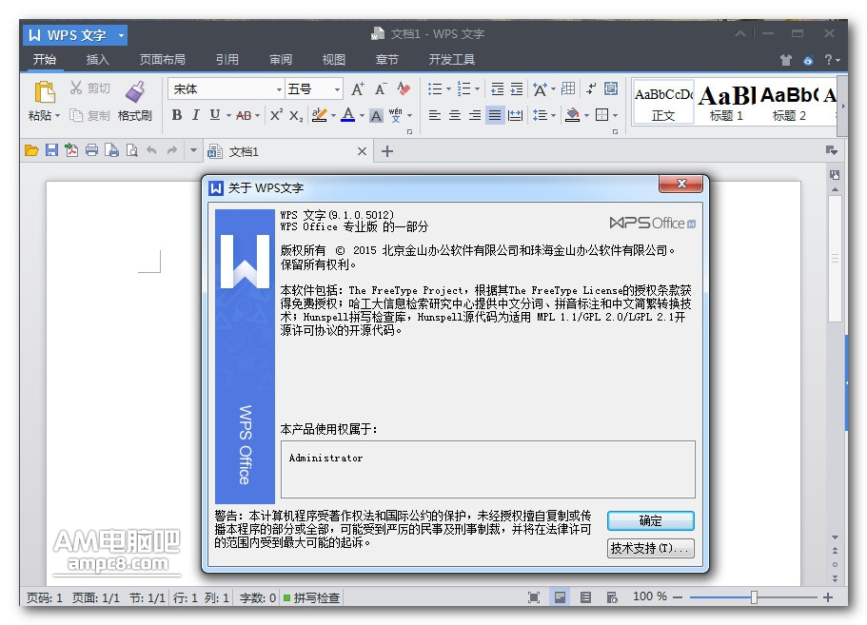Screen dimensions: 867x625
Task: Print the document with the printer icon
Action: pyautogui.click(x=91, y=150)
